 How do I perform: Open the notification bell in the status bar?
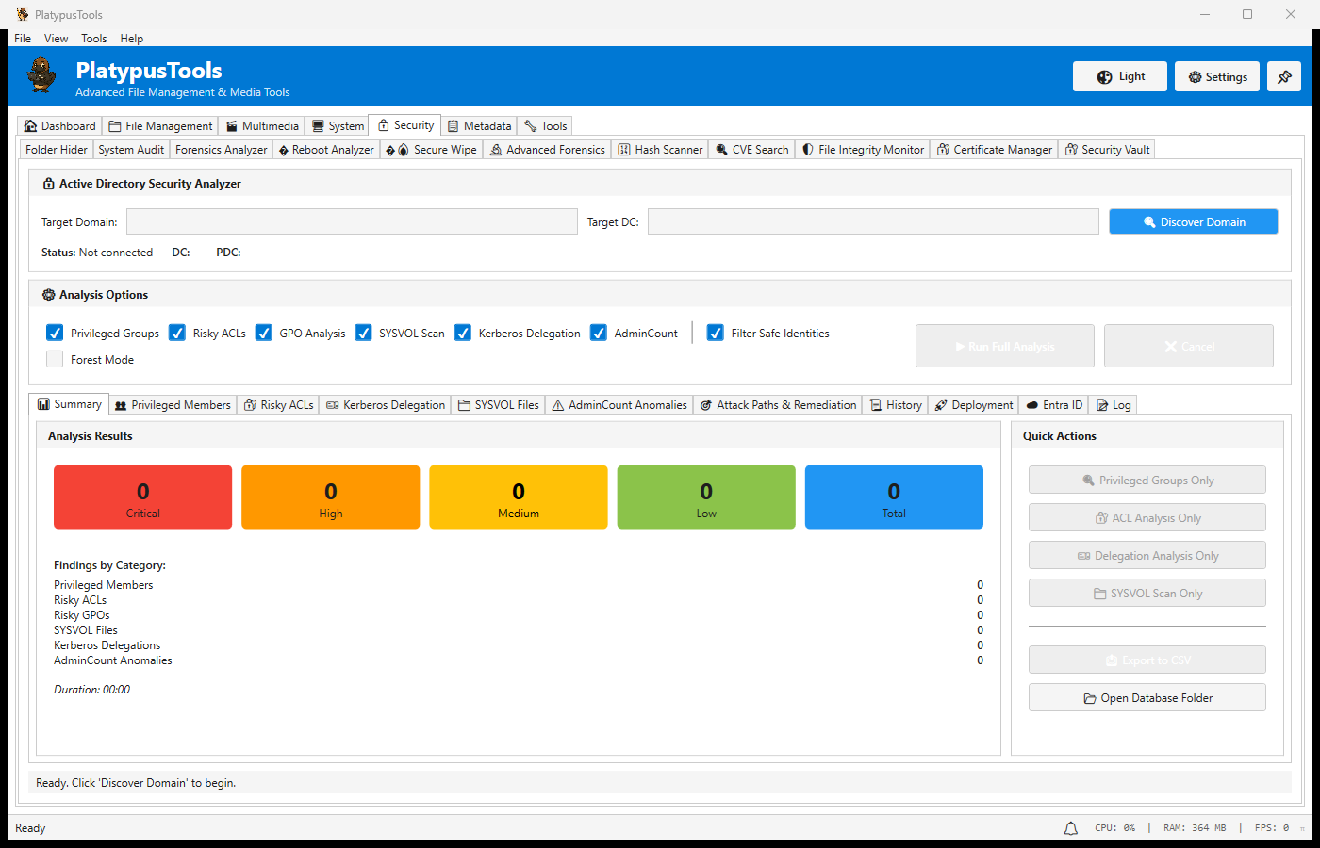pyautogui.click(x=1070, y=827)
